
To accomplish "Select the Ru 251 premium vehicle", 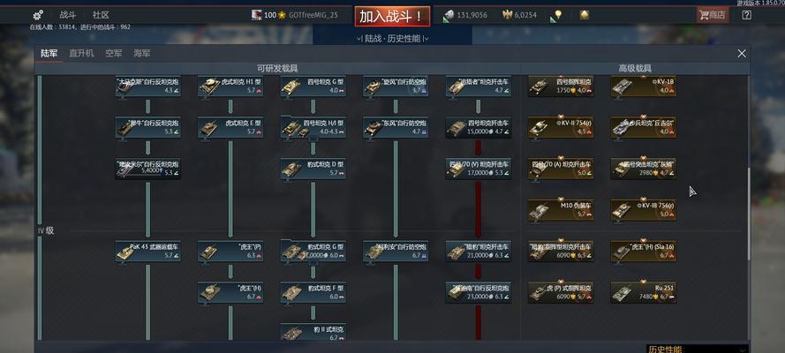I will click(644, 292).
